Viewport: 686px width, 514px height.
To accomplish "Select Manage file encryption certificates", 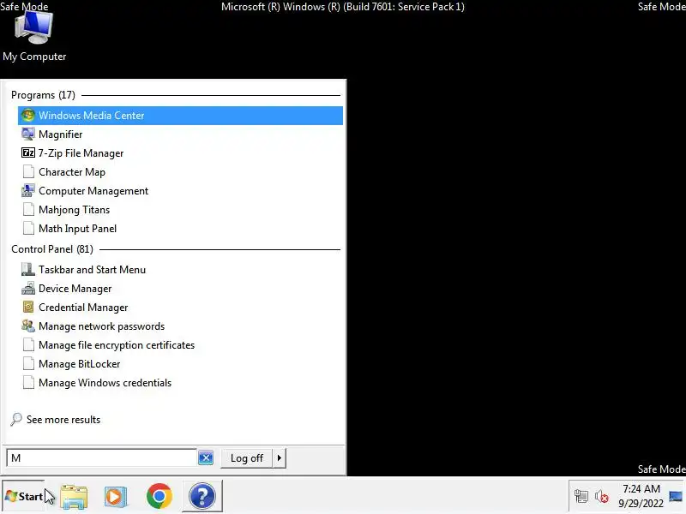I will tap(180, 345).
